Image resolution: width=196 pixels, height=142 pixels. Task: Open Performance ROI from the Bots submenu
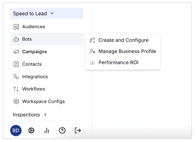pos(118,63)
